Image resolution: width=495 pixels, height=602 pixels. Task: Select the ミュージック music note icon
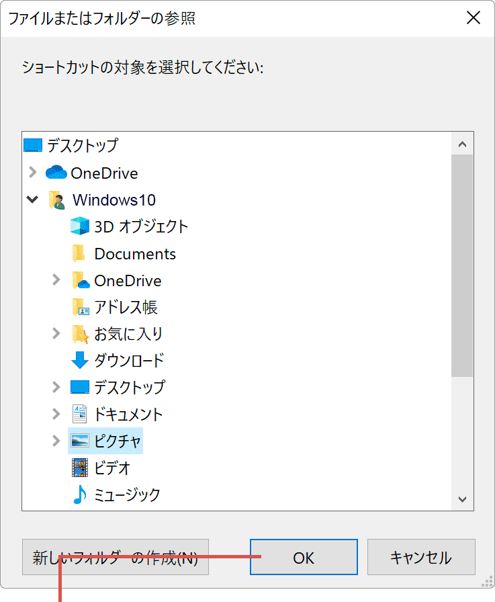click(x=79, y=495)
